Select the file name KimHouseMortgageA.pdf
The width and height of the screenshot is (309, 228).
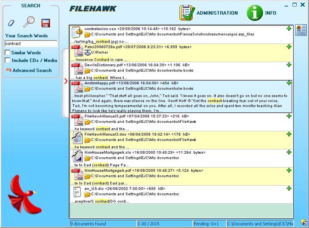pos(108,171)
